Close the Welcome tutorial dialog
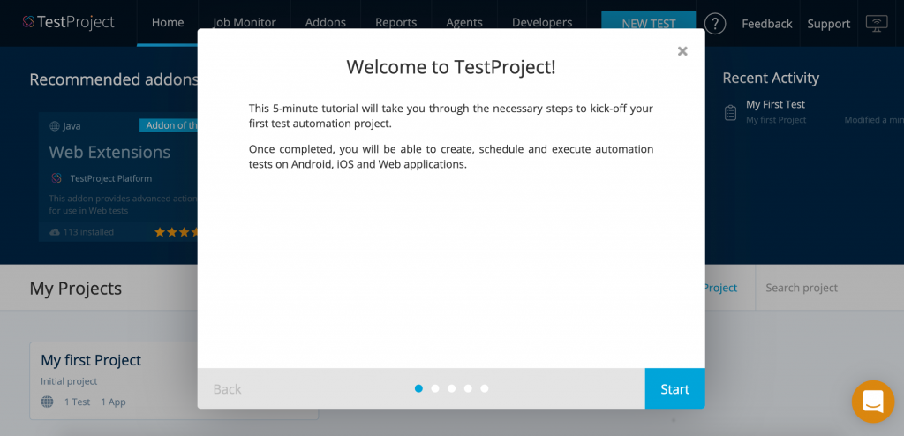This screenshot has height=436, width=904. click(682, 51)
